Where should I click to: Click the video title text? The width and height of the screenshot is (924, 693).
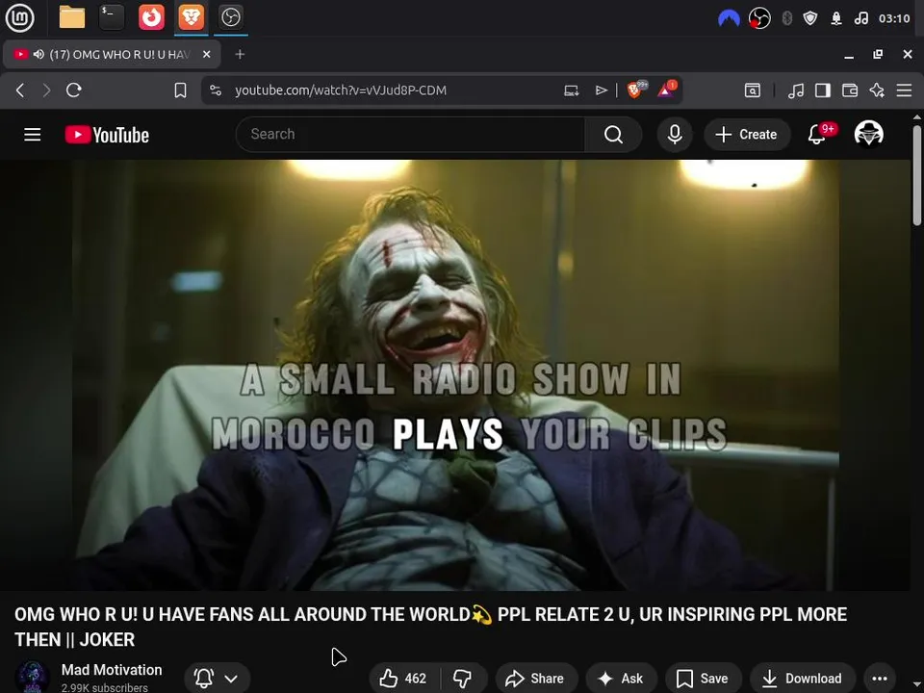[x=431, y=627]
